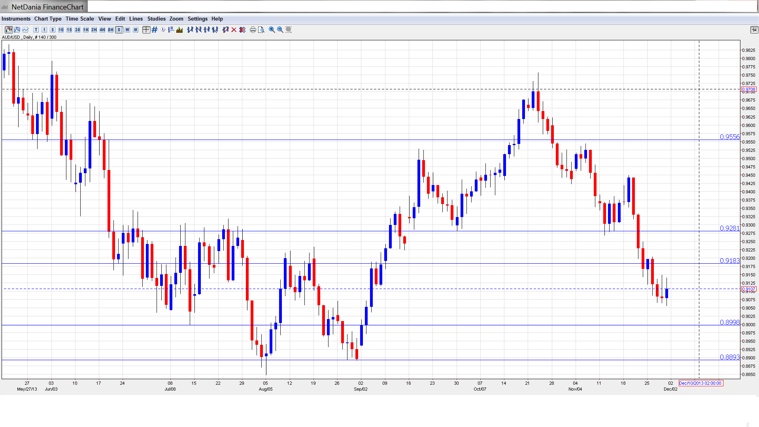Screen dimensions: 759x427
Task: Open the volume studies bar-chart icon
Action: [x=179, y=30]
